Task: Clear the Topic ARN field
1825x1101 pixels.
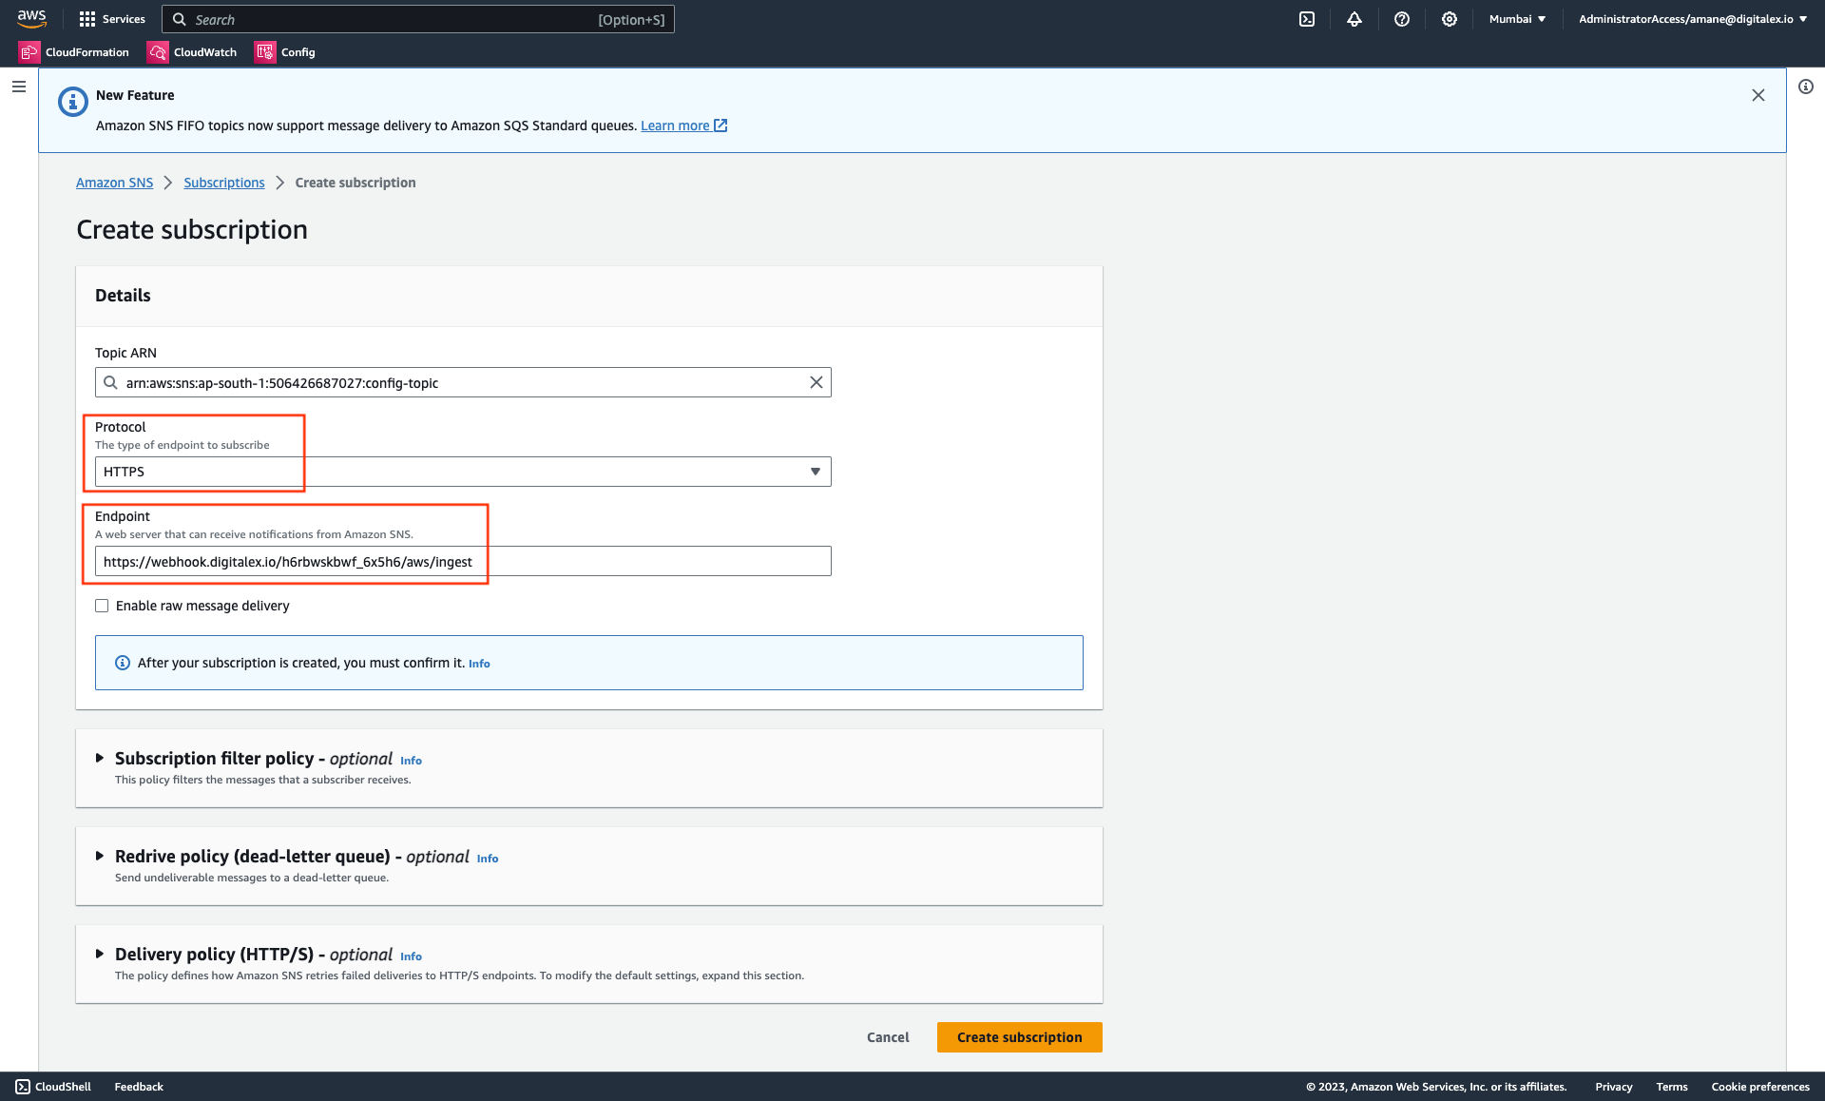Action: click(x=816, y=382)
